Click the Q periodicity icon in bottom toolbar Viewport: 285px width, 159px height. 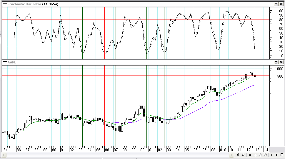(x=243, y=155)
